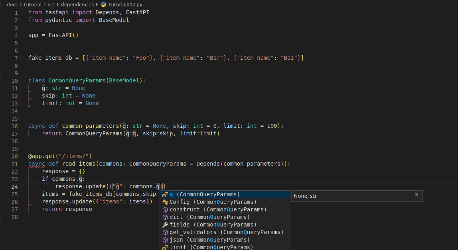458x250 pixels.
Task: Click the cube icon beside json suggestion
Action: pyautogui.click(x=165, y=240)
